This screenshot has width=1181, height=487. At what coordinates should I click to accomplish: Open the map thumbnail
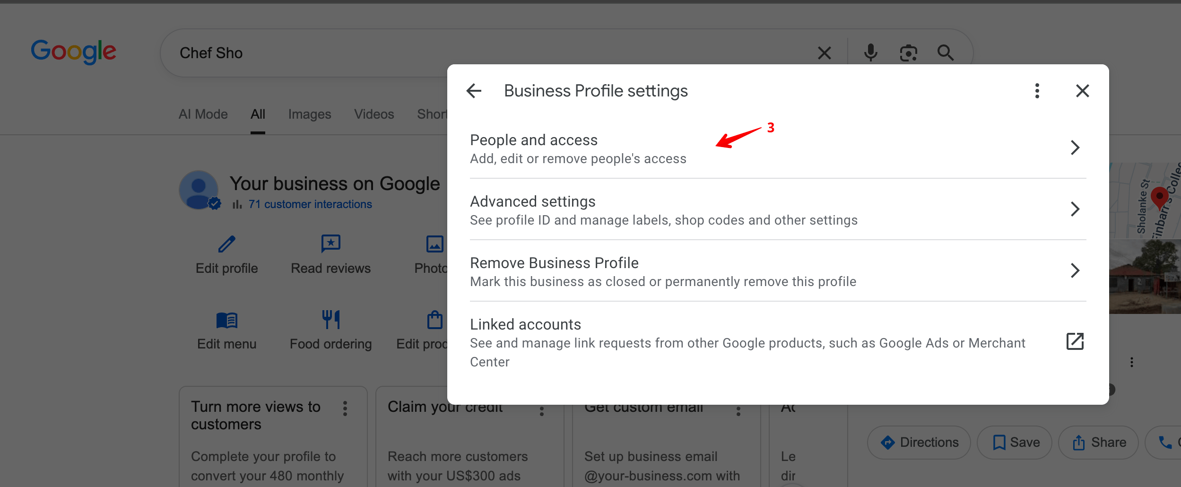[1145, 200]
